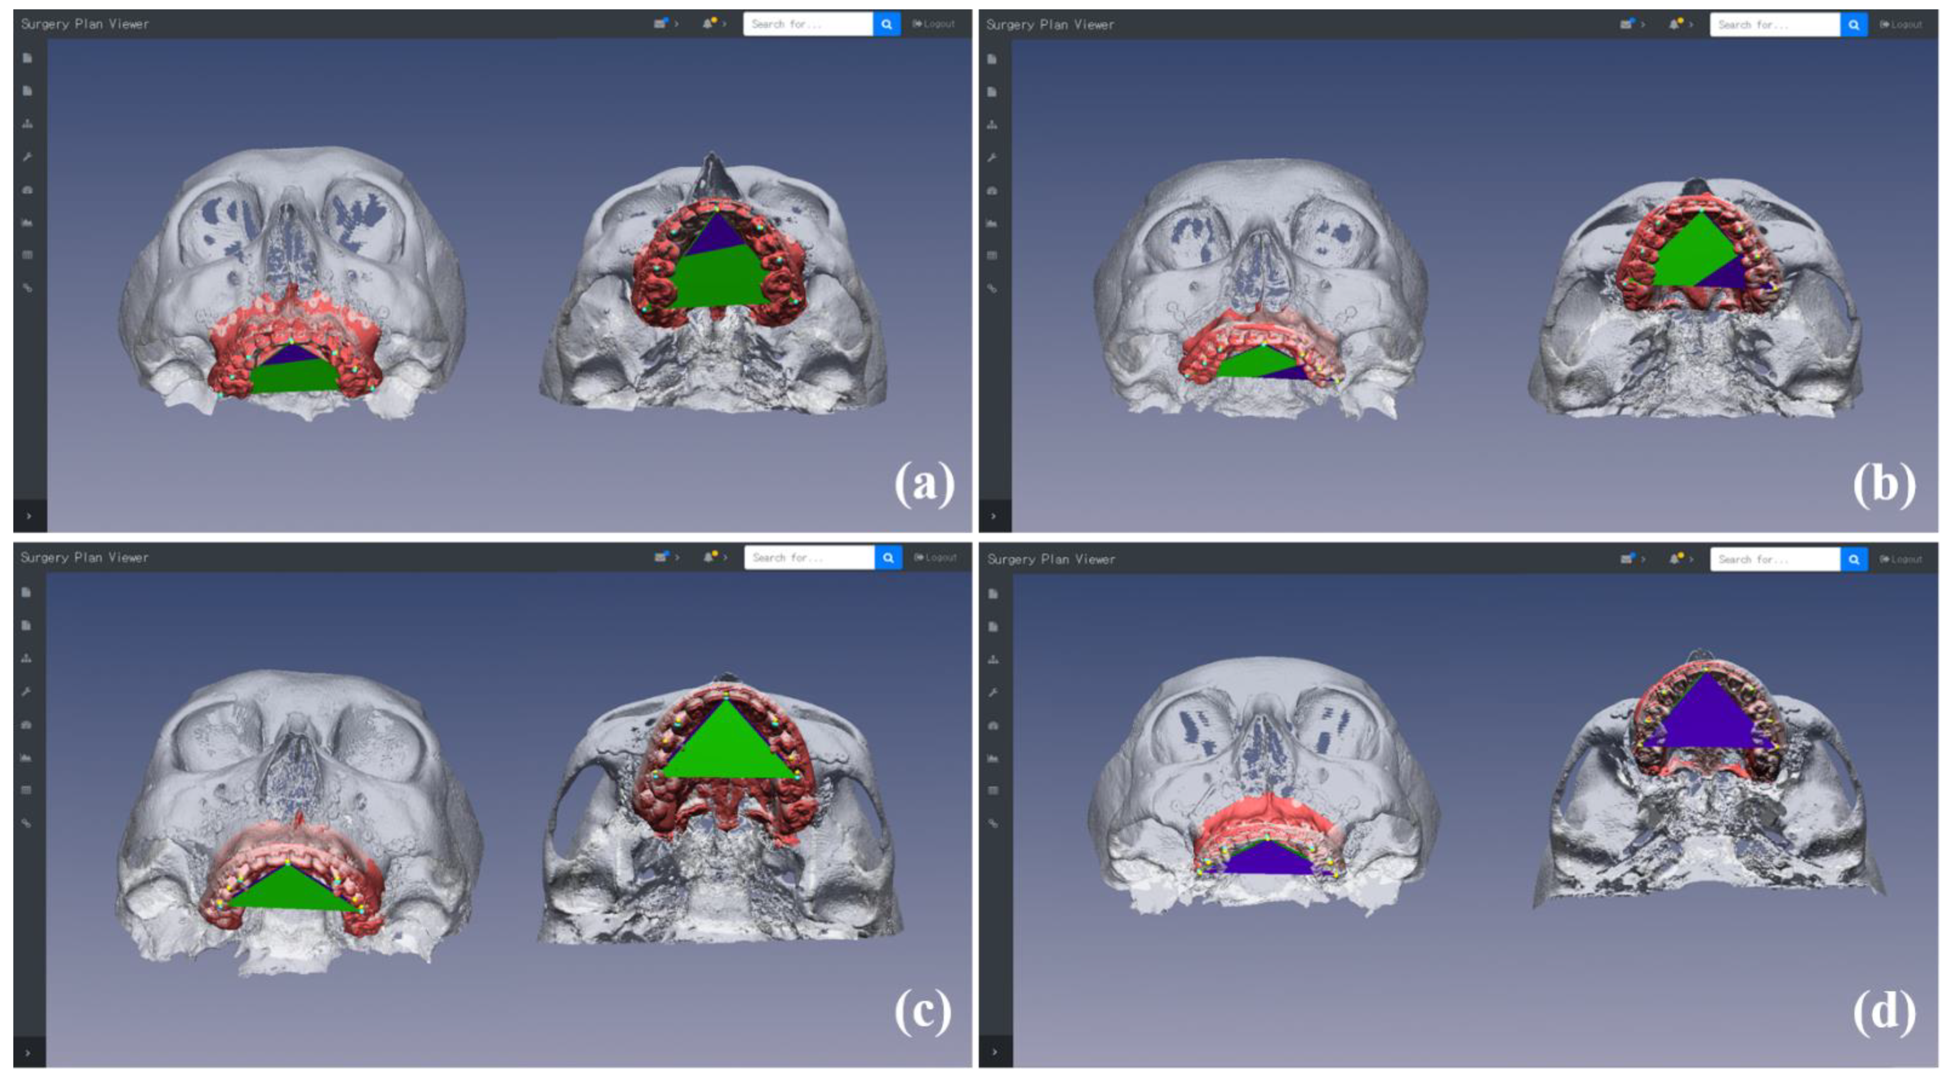Open dashboard gauge icon in panel (b) sidebar
The width and height of the screenshot is (1956, 1082).
click(x=992, y=191)
